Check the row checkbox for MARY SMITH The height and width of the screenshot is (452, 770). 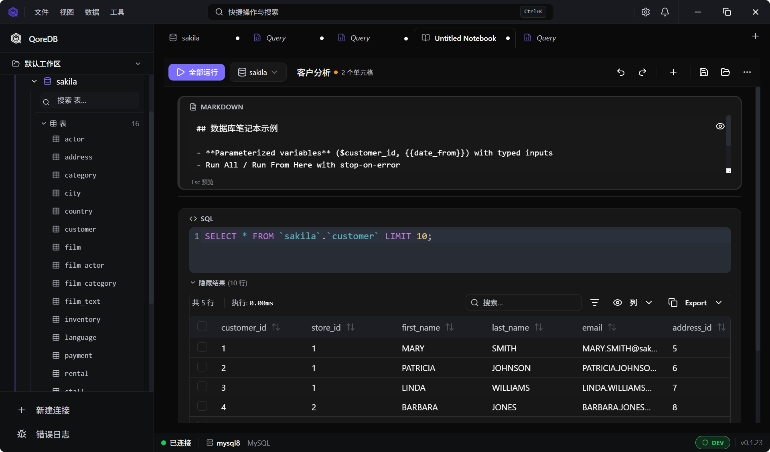point(202,347)
